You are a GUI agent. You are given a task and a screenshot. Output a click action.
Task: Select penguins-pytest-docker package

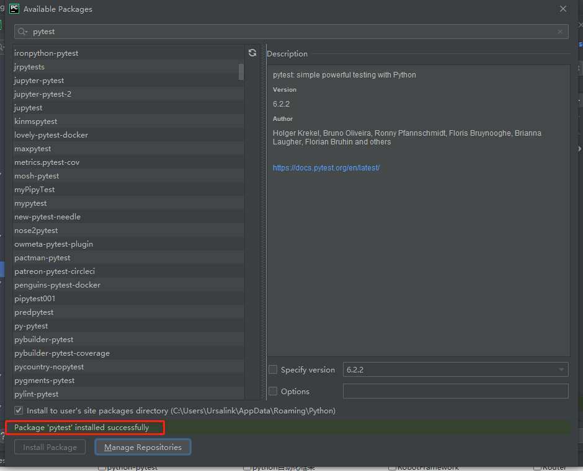[x=128, y=285]
